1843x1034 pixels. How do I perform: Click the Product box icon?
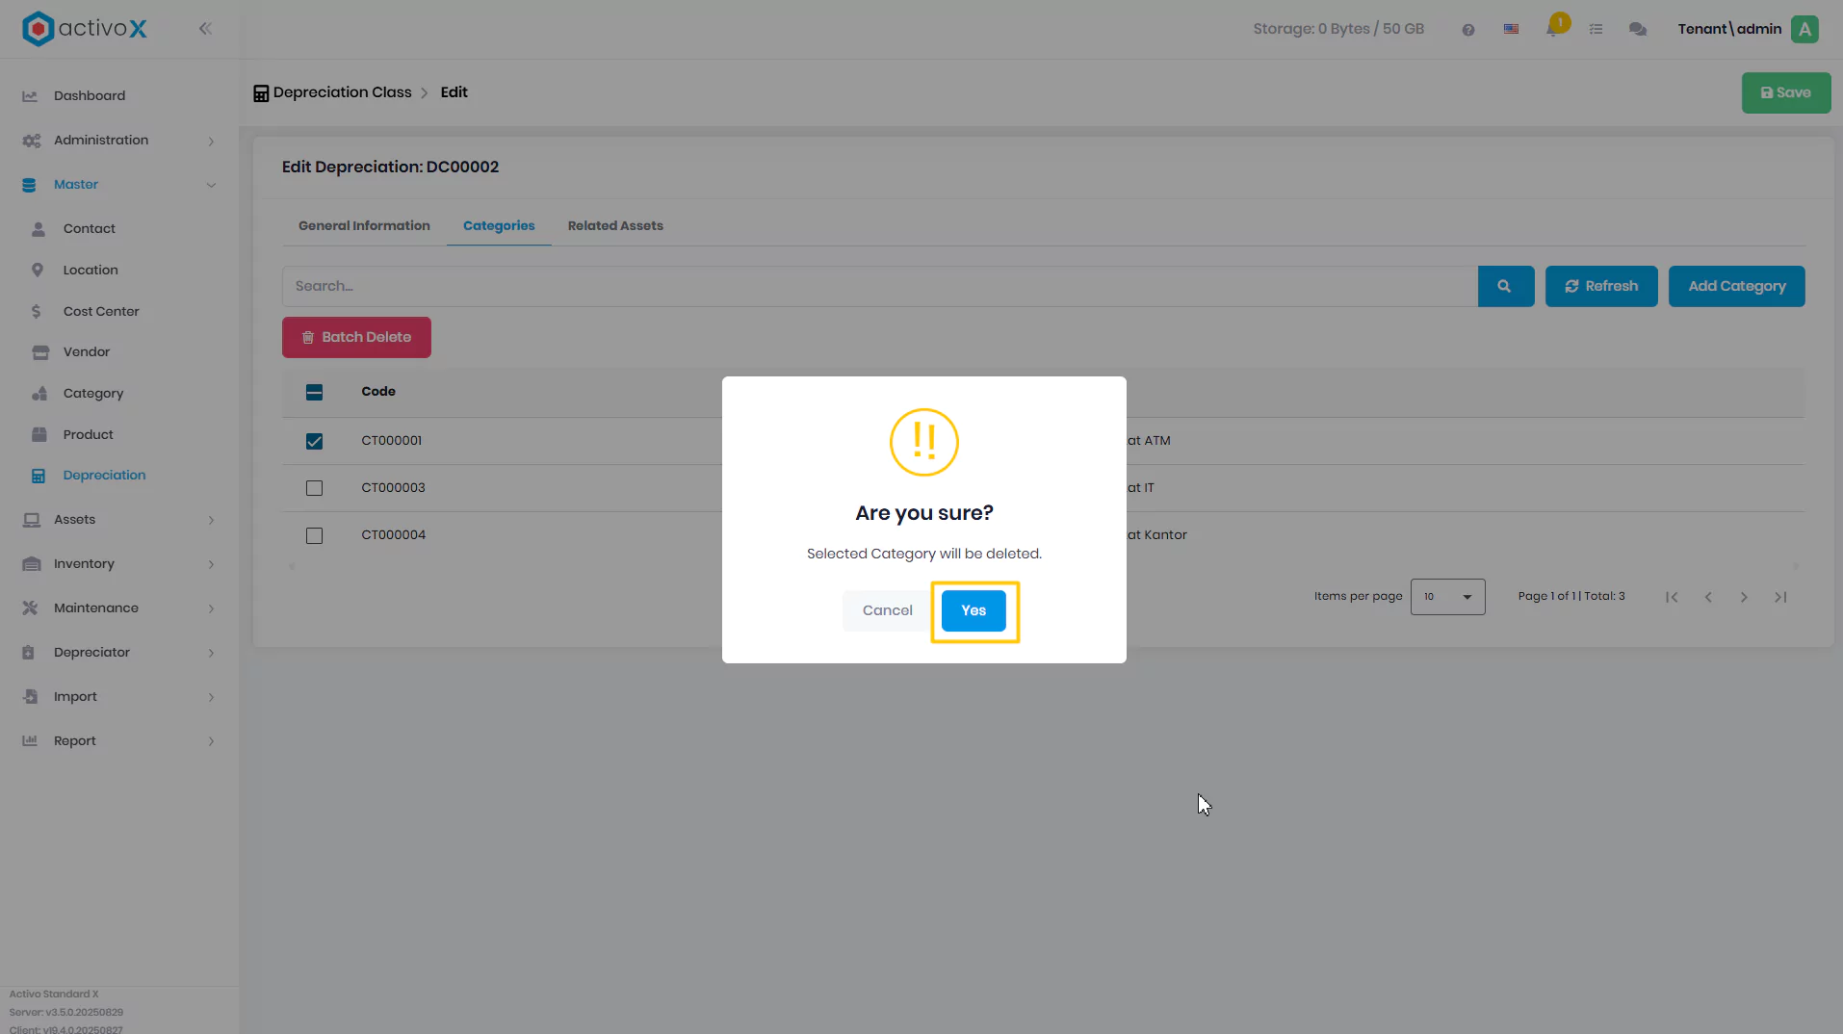pyautogui.click(x=39, y=435)
